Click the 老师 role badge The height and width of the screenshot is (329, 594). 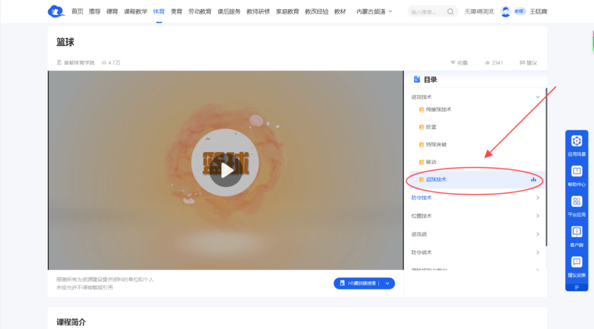(x=519, y=12)
